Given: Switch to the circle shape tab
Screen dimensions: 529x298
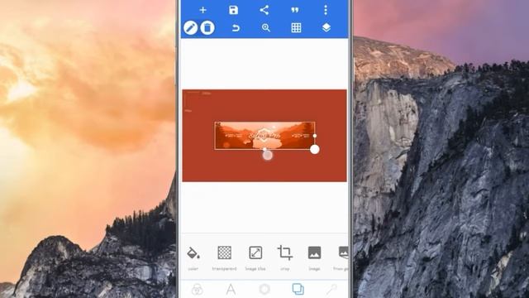Looking at the screenshot, I should click(264, 290).
